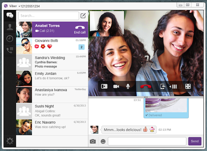Open the Contacts sidebar icon
This screenshot has width=207, height=151.
coord(10,27)
